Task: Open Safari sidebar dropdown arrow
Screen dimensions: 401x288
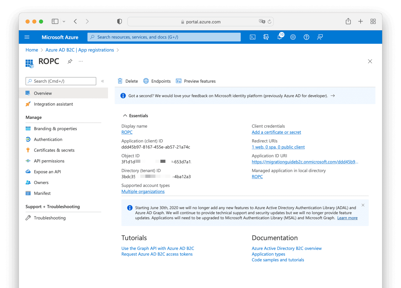Action: click(x=64, y=22)
